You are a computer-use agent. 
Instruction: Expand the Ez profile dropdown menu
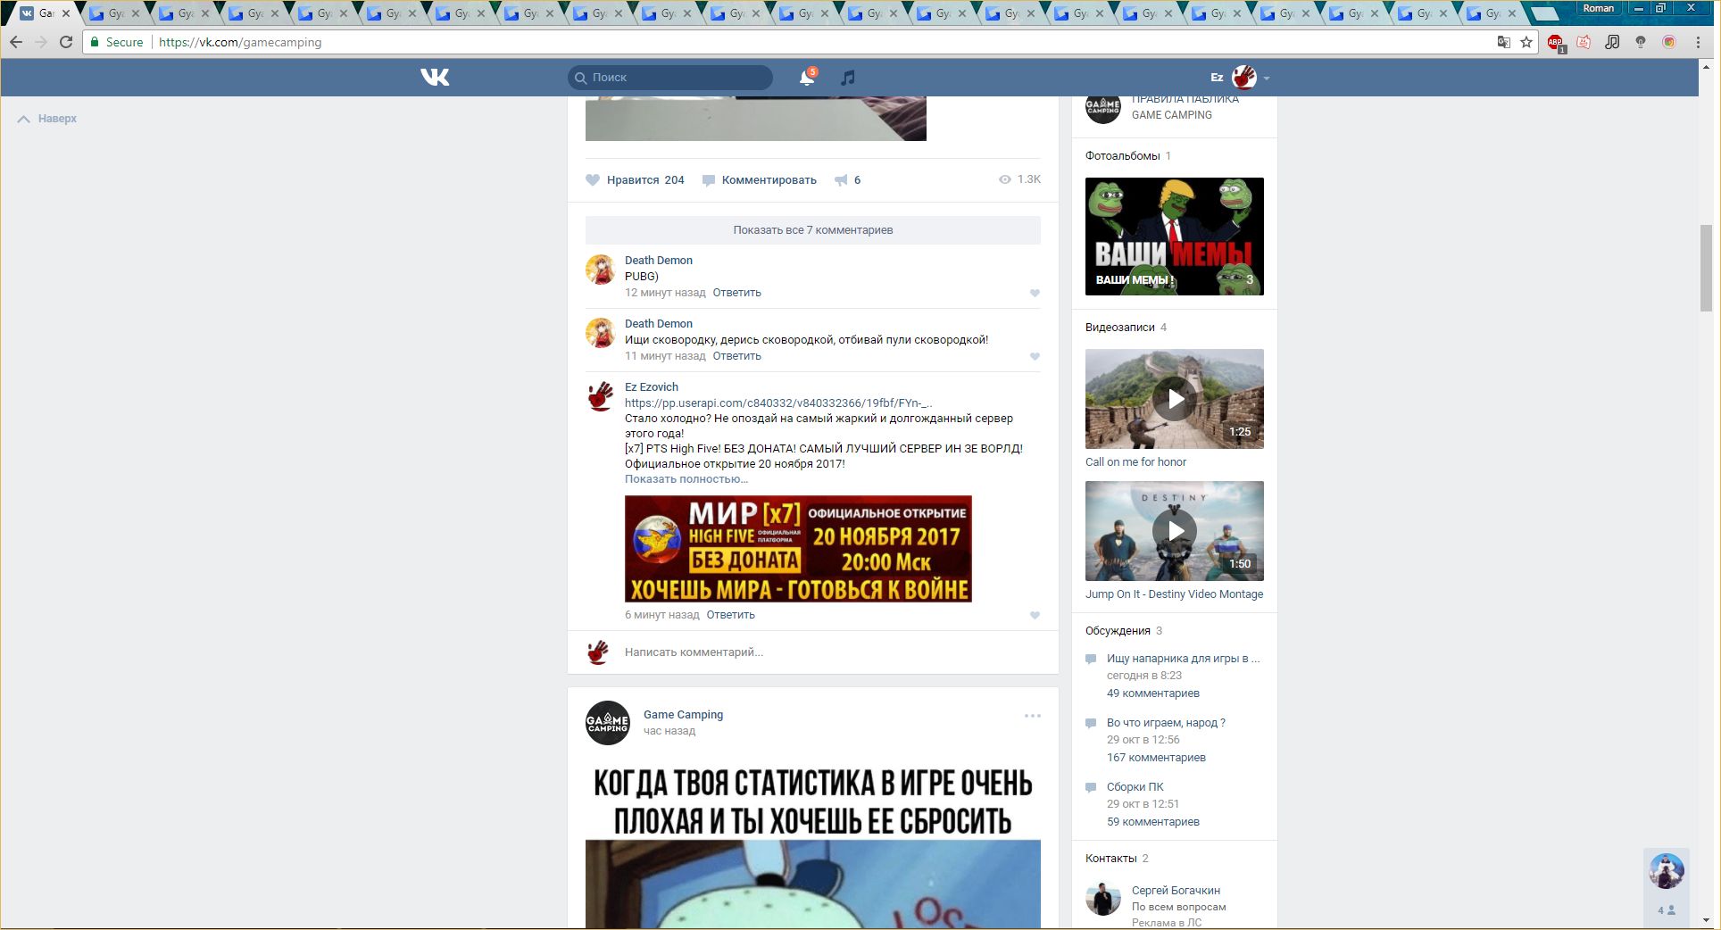click(x=1240, y=78)
